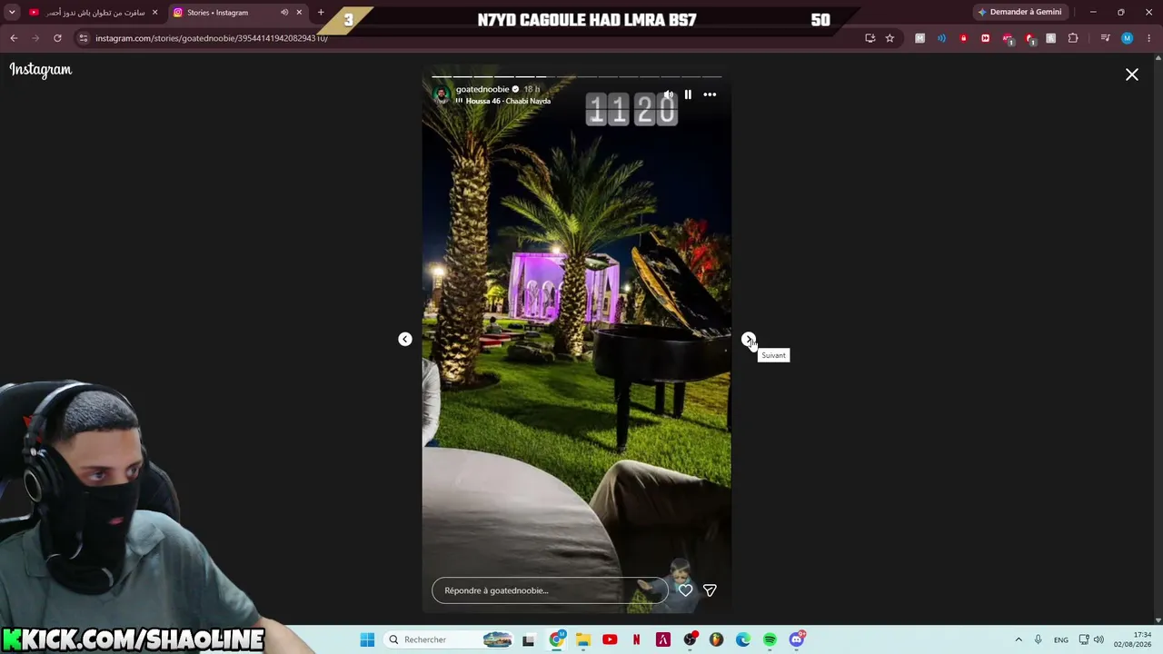Open goatednoobie's profile from username
Viewport: 1163px width, 654px height.
pos(482,89)
